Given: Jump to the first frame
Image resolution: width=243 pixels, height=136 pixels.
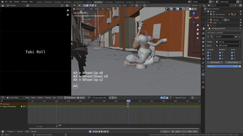Looking at the screenshot, I should click(93, 131).
